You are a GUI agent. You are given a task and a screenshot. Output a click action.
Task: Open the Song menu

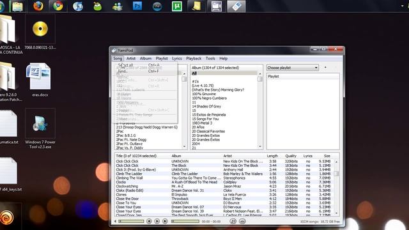point(118,58)
